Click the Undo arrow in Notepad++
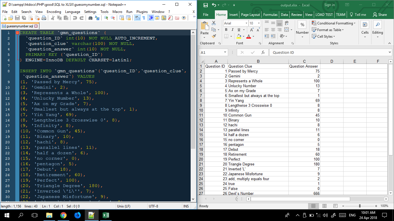Screen dimensions: 394x221 (x=74, y=18)
